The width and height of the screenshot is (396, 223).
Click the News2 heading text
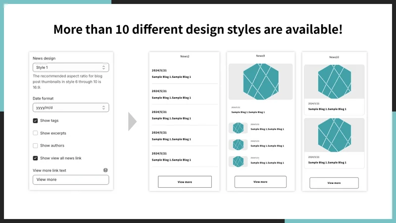[x=185, y=56]
